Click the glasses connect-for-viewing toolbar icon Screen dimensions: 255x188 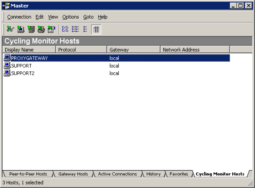pos(11,29)
